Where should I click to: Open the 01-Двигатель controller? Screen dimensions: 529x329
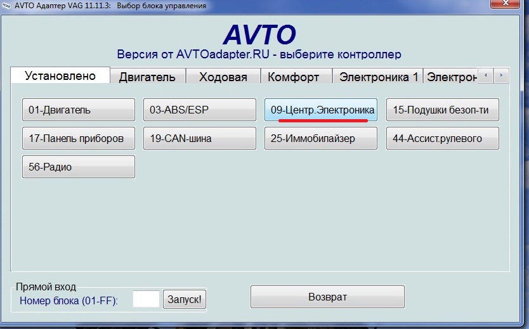pos(79,110)
